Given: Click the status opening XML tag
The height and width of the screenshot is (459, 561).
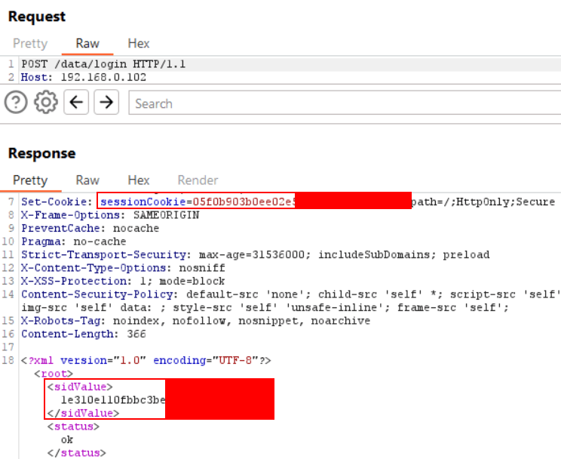Looking at the screenshot, I should click(x=73, y=427).
